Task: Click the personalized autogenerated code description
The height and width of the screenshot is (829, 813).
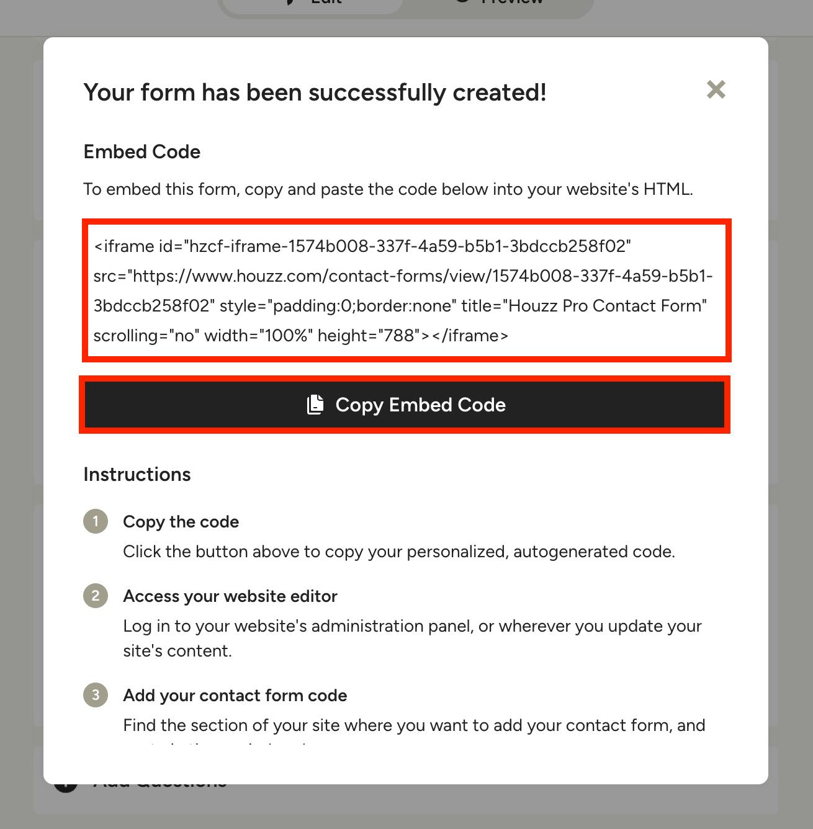Action: [399, 552]
